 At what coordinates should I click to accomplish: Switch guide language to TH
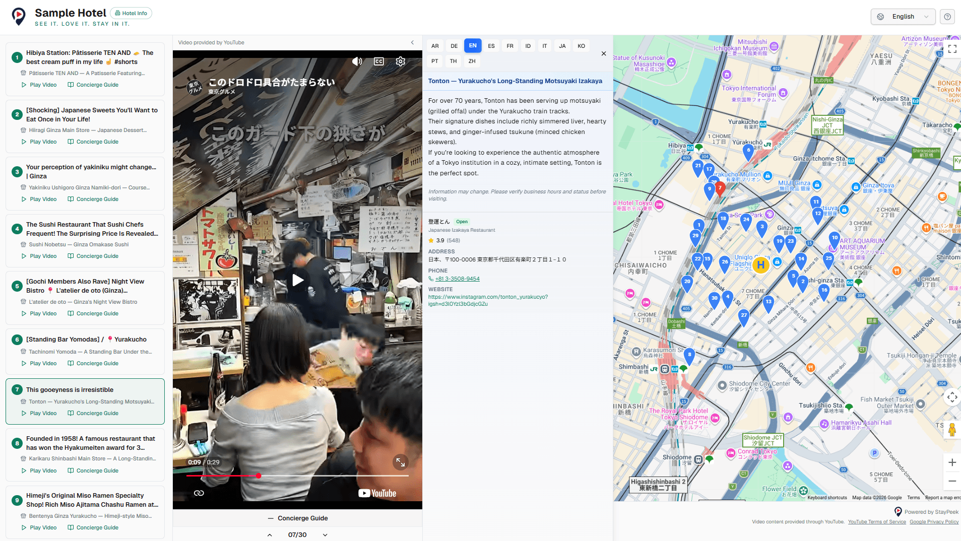(x=454, y=61)
